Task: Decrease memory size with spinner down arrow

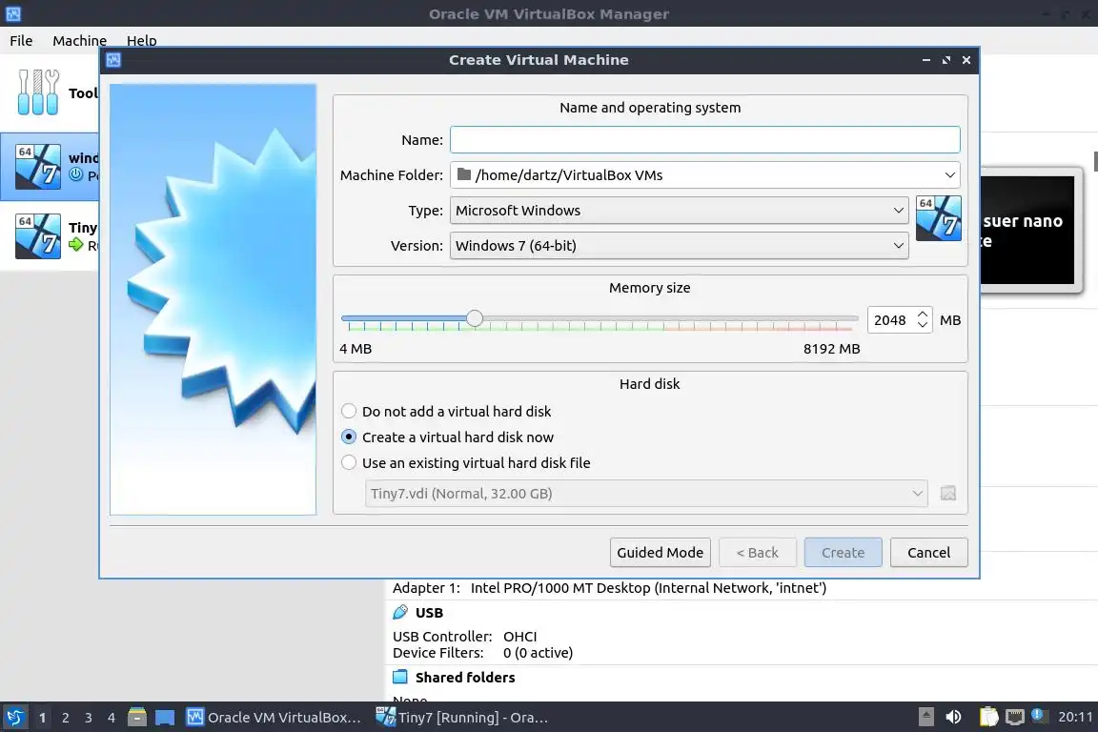Action: pyautogui.click(x=923, y=325)
